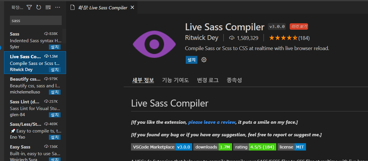Click the Live Sass Compiler readme heading
The width and height of the screenshot is (368, 161).
170,103
